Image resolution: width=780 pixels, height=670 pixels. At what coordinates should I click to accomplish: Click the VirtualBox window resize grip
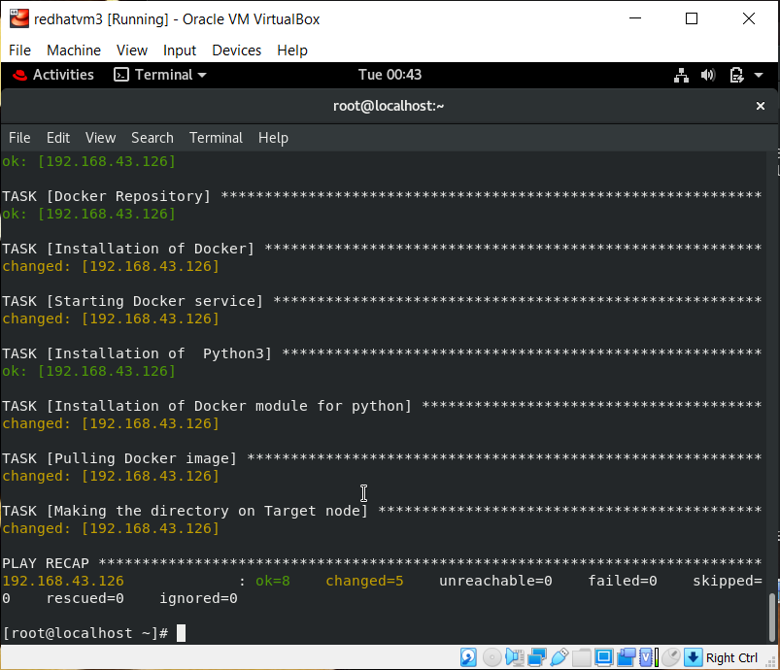pos(771,662)
